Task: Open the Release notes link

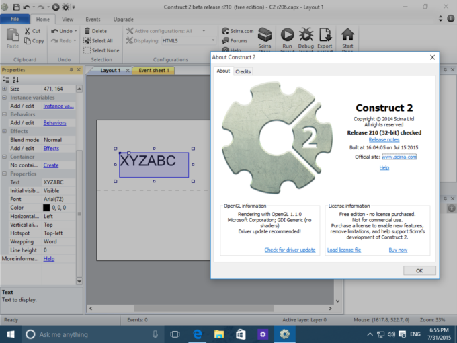Action: click(x=384, y=140)
